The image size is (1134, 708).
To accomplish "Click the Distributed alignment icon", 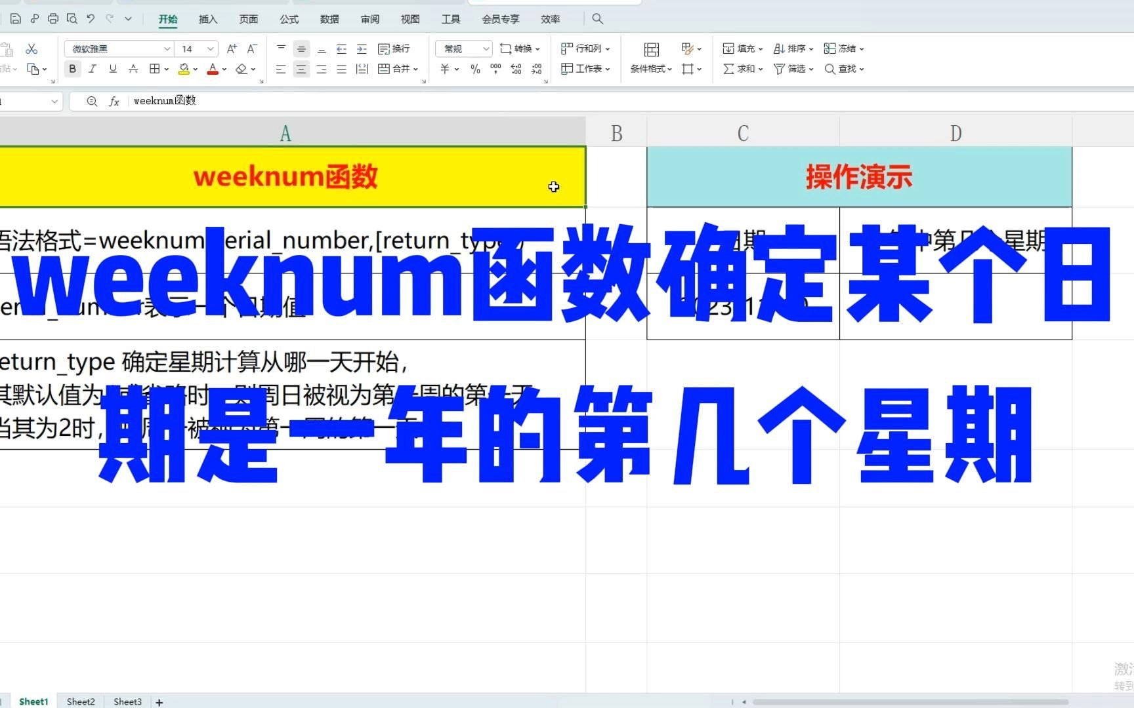I will (362, 69).
